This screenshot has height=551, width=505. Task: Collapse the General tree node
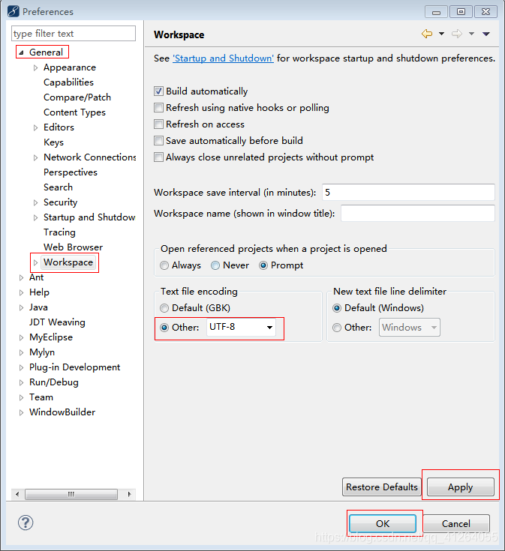pyautogui.click(x=22, y=52)
